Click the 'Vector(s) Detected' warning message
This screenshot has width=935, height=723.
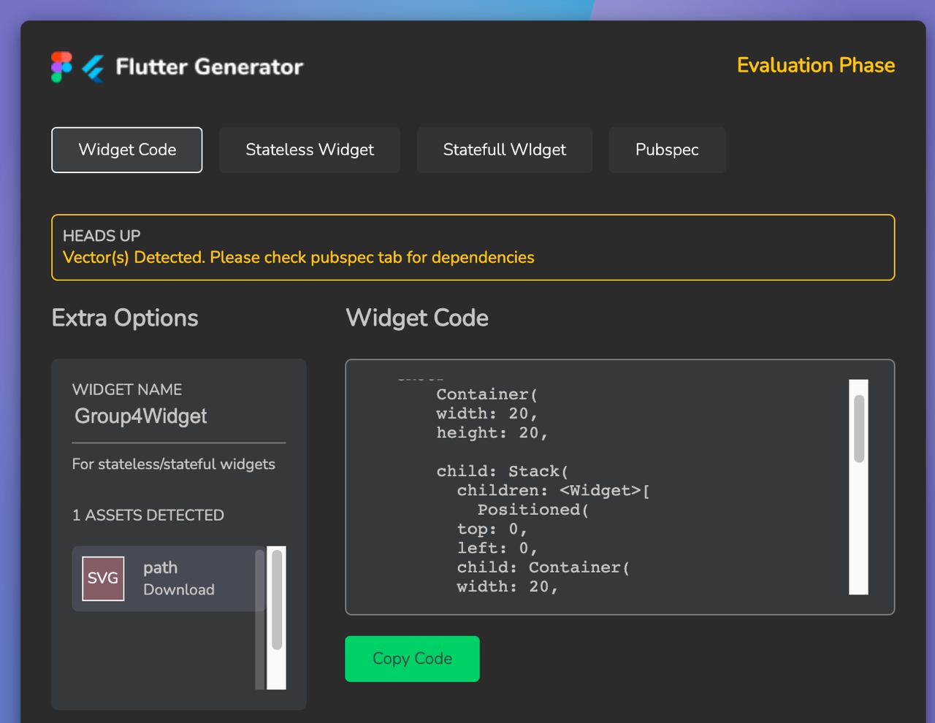299,257
